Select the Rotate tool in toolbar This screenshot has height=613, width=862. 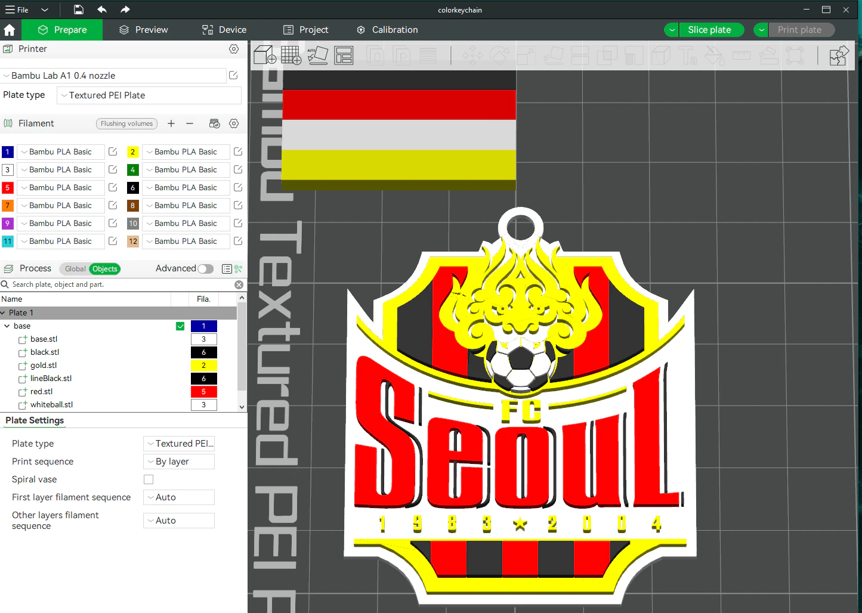[x=499, y=56]
